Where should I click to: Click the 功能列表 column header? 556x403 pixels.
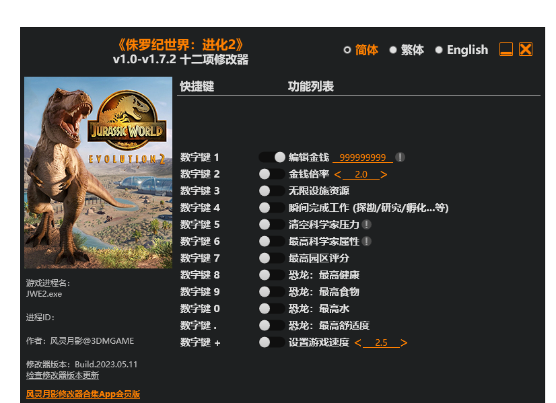(311, 86)
